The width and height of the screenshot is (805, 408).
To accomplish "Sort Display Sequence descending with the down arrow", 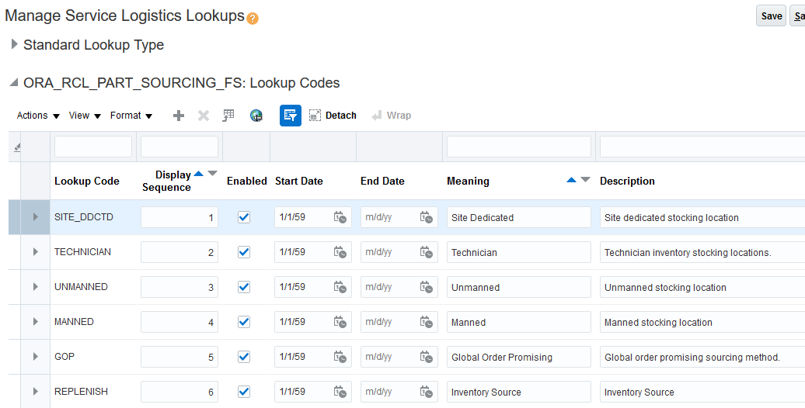I will pyautogui.click(x=213, y=174).
